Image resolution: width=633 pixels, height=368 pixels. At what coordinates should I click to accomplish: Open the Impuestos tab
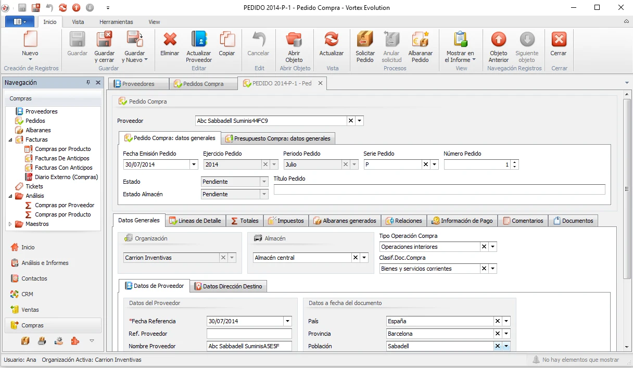286,221
